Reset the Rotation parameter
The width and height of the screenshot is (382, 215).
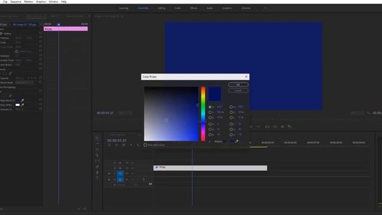[x=41, y=56]
